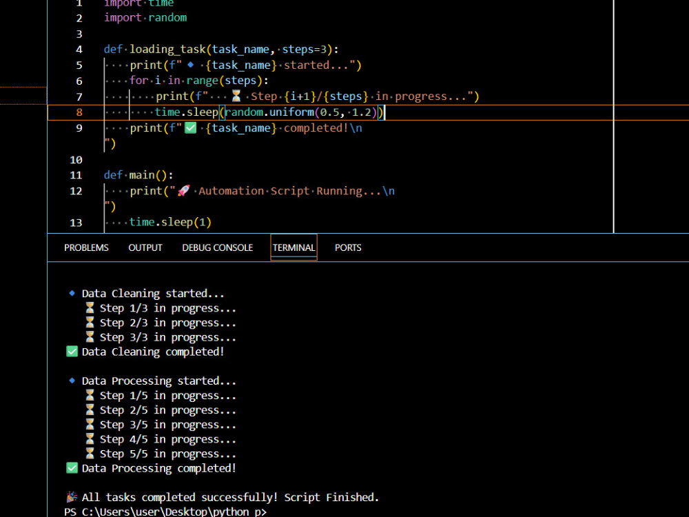Click terminal line 'Step 2/3 in progress...'
Viewport: 689px width, 517px height.
[x=161, y=323]
